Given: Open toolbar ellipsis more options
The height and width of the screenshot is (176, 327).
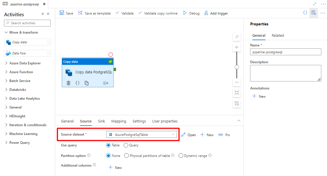Looking at the screenshot, I should pos(323,13).
